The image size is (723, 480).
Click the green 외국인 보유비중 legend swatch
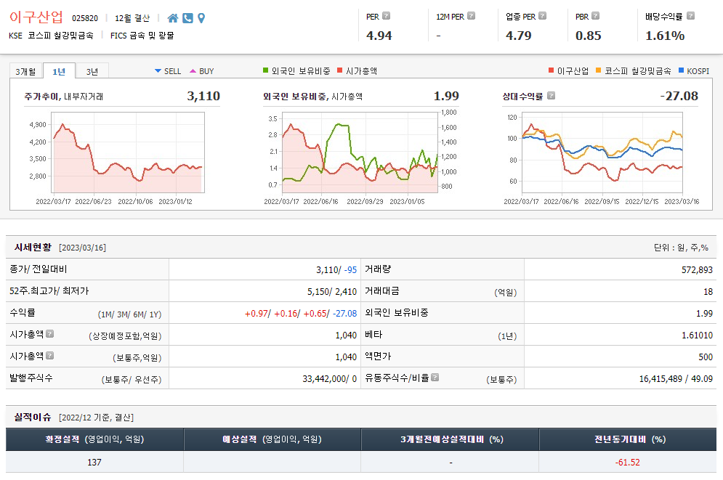point(266,70)
